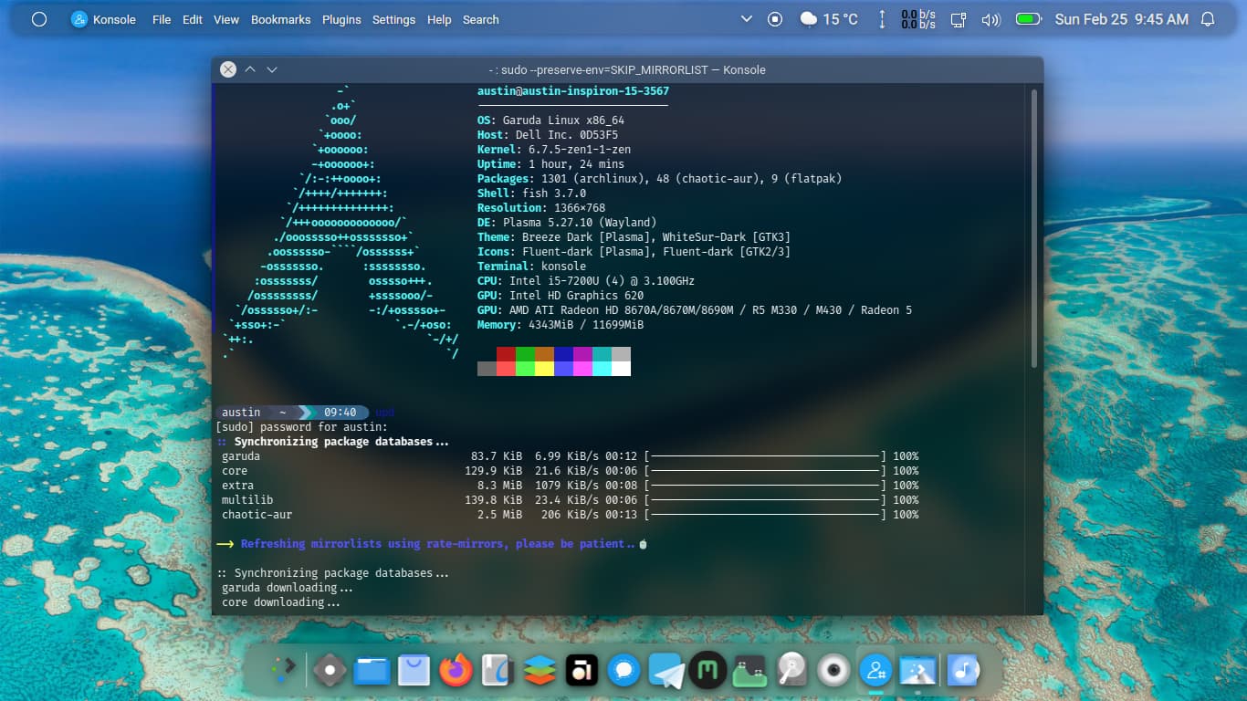Open the File menu
1247x701 pixels.
point(162,19)
